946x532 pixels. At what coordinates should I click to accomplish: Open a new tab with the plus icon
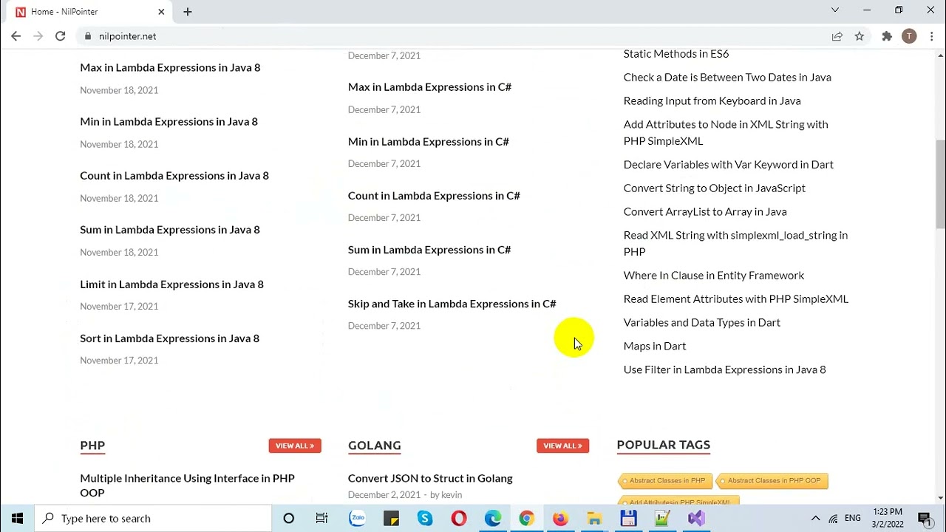click(188, 12)
